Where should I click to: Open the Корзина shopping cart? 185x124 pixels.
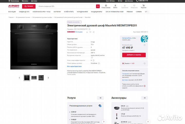(143, 6)
